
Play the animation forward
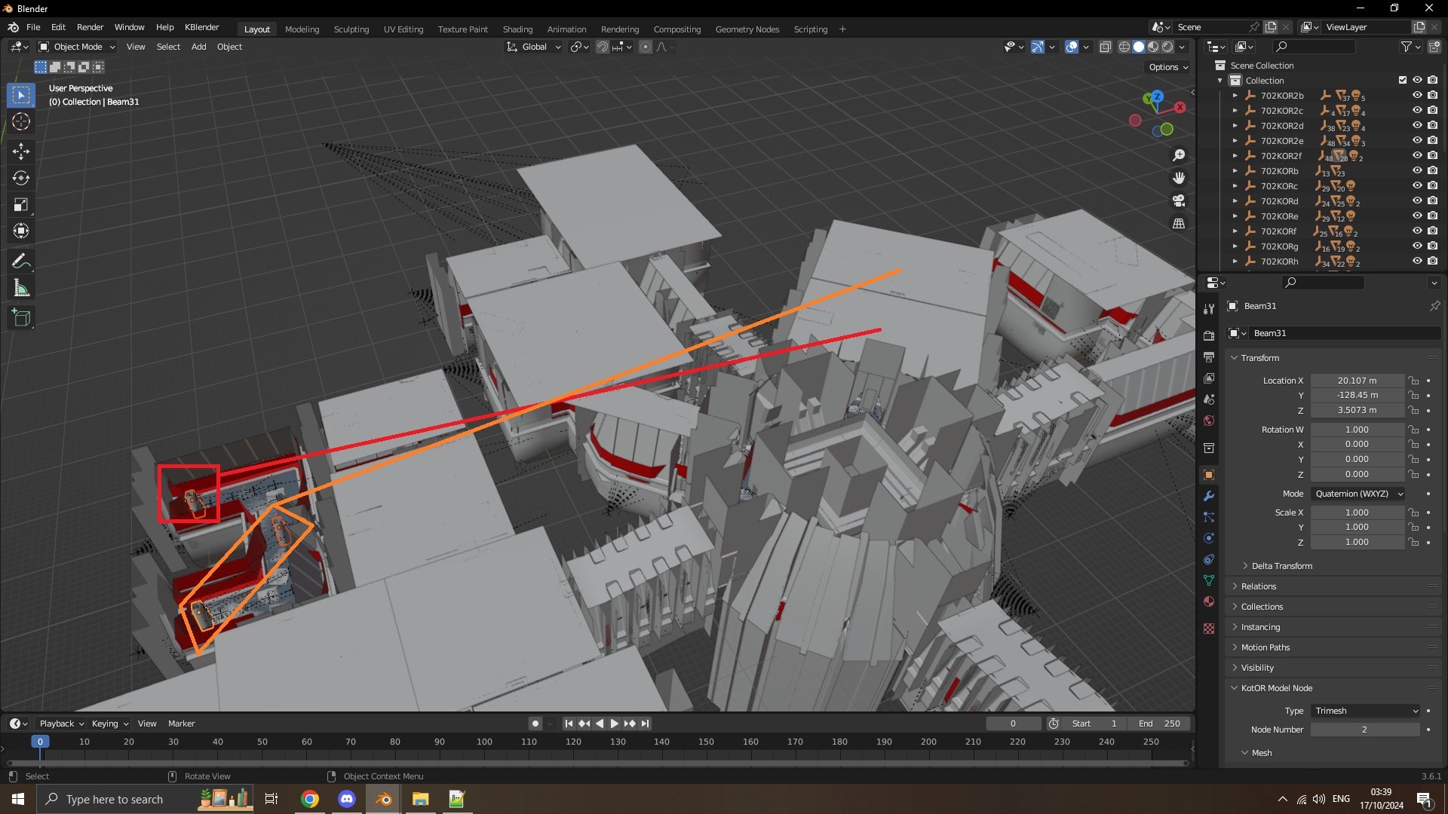click(614, 724)
